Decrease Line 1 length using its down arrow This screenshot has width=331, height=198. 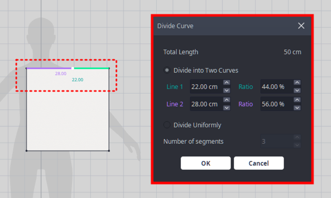point(226,90)
